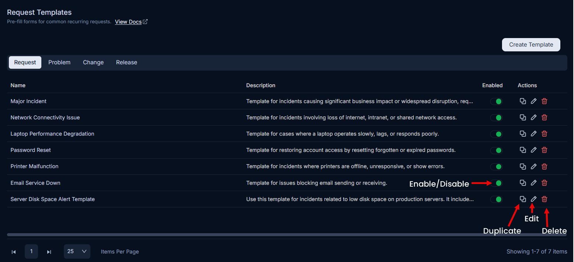574x262 pixels.
Task: Click the printers offline description text
Action: click(346, 166)
